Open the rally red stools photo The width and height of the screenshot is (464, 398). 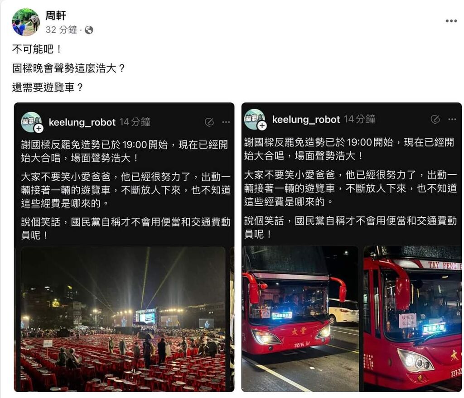pos(123,319)
